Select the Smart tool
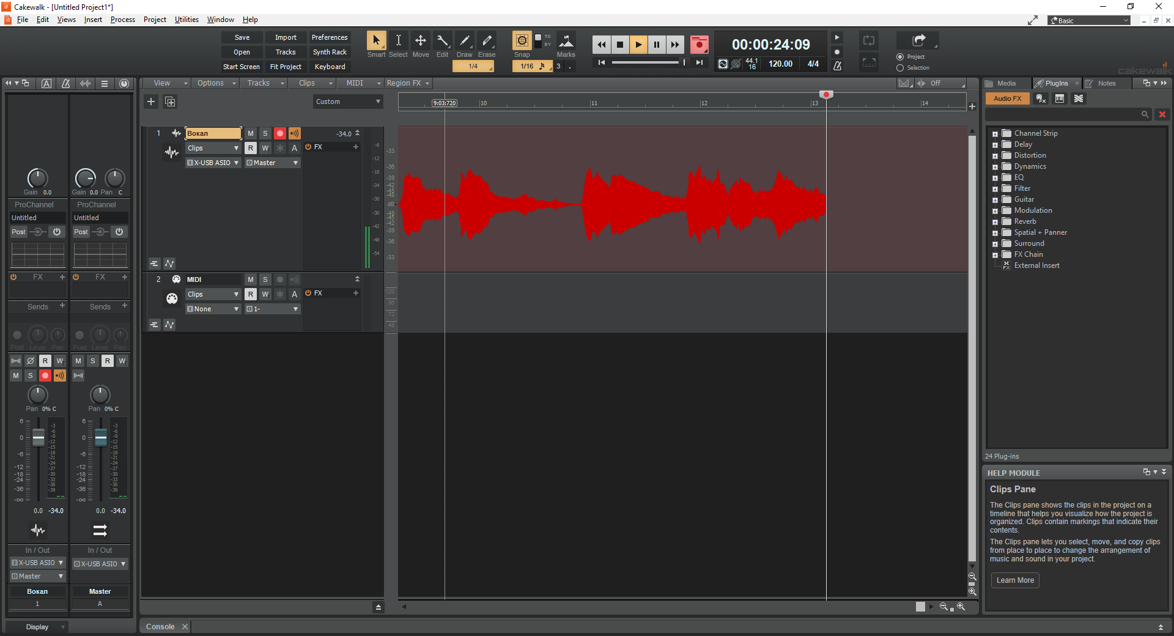The width and height of the screenshot is (1174, 636). pyautogui.click(x=376, y=41)
